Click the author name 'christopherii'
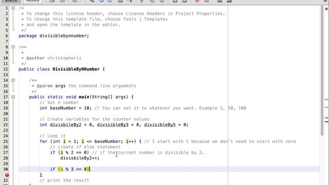 click(64, 58)
